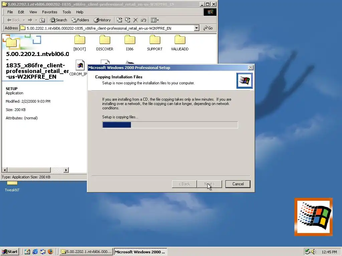
Task: Click the large folder icon in info pane
Action: tap(11, 42)
